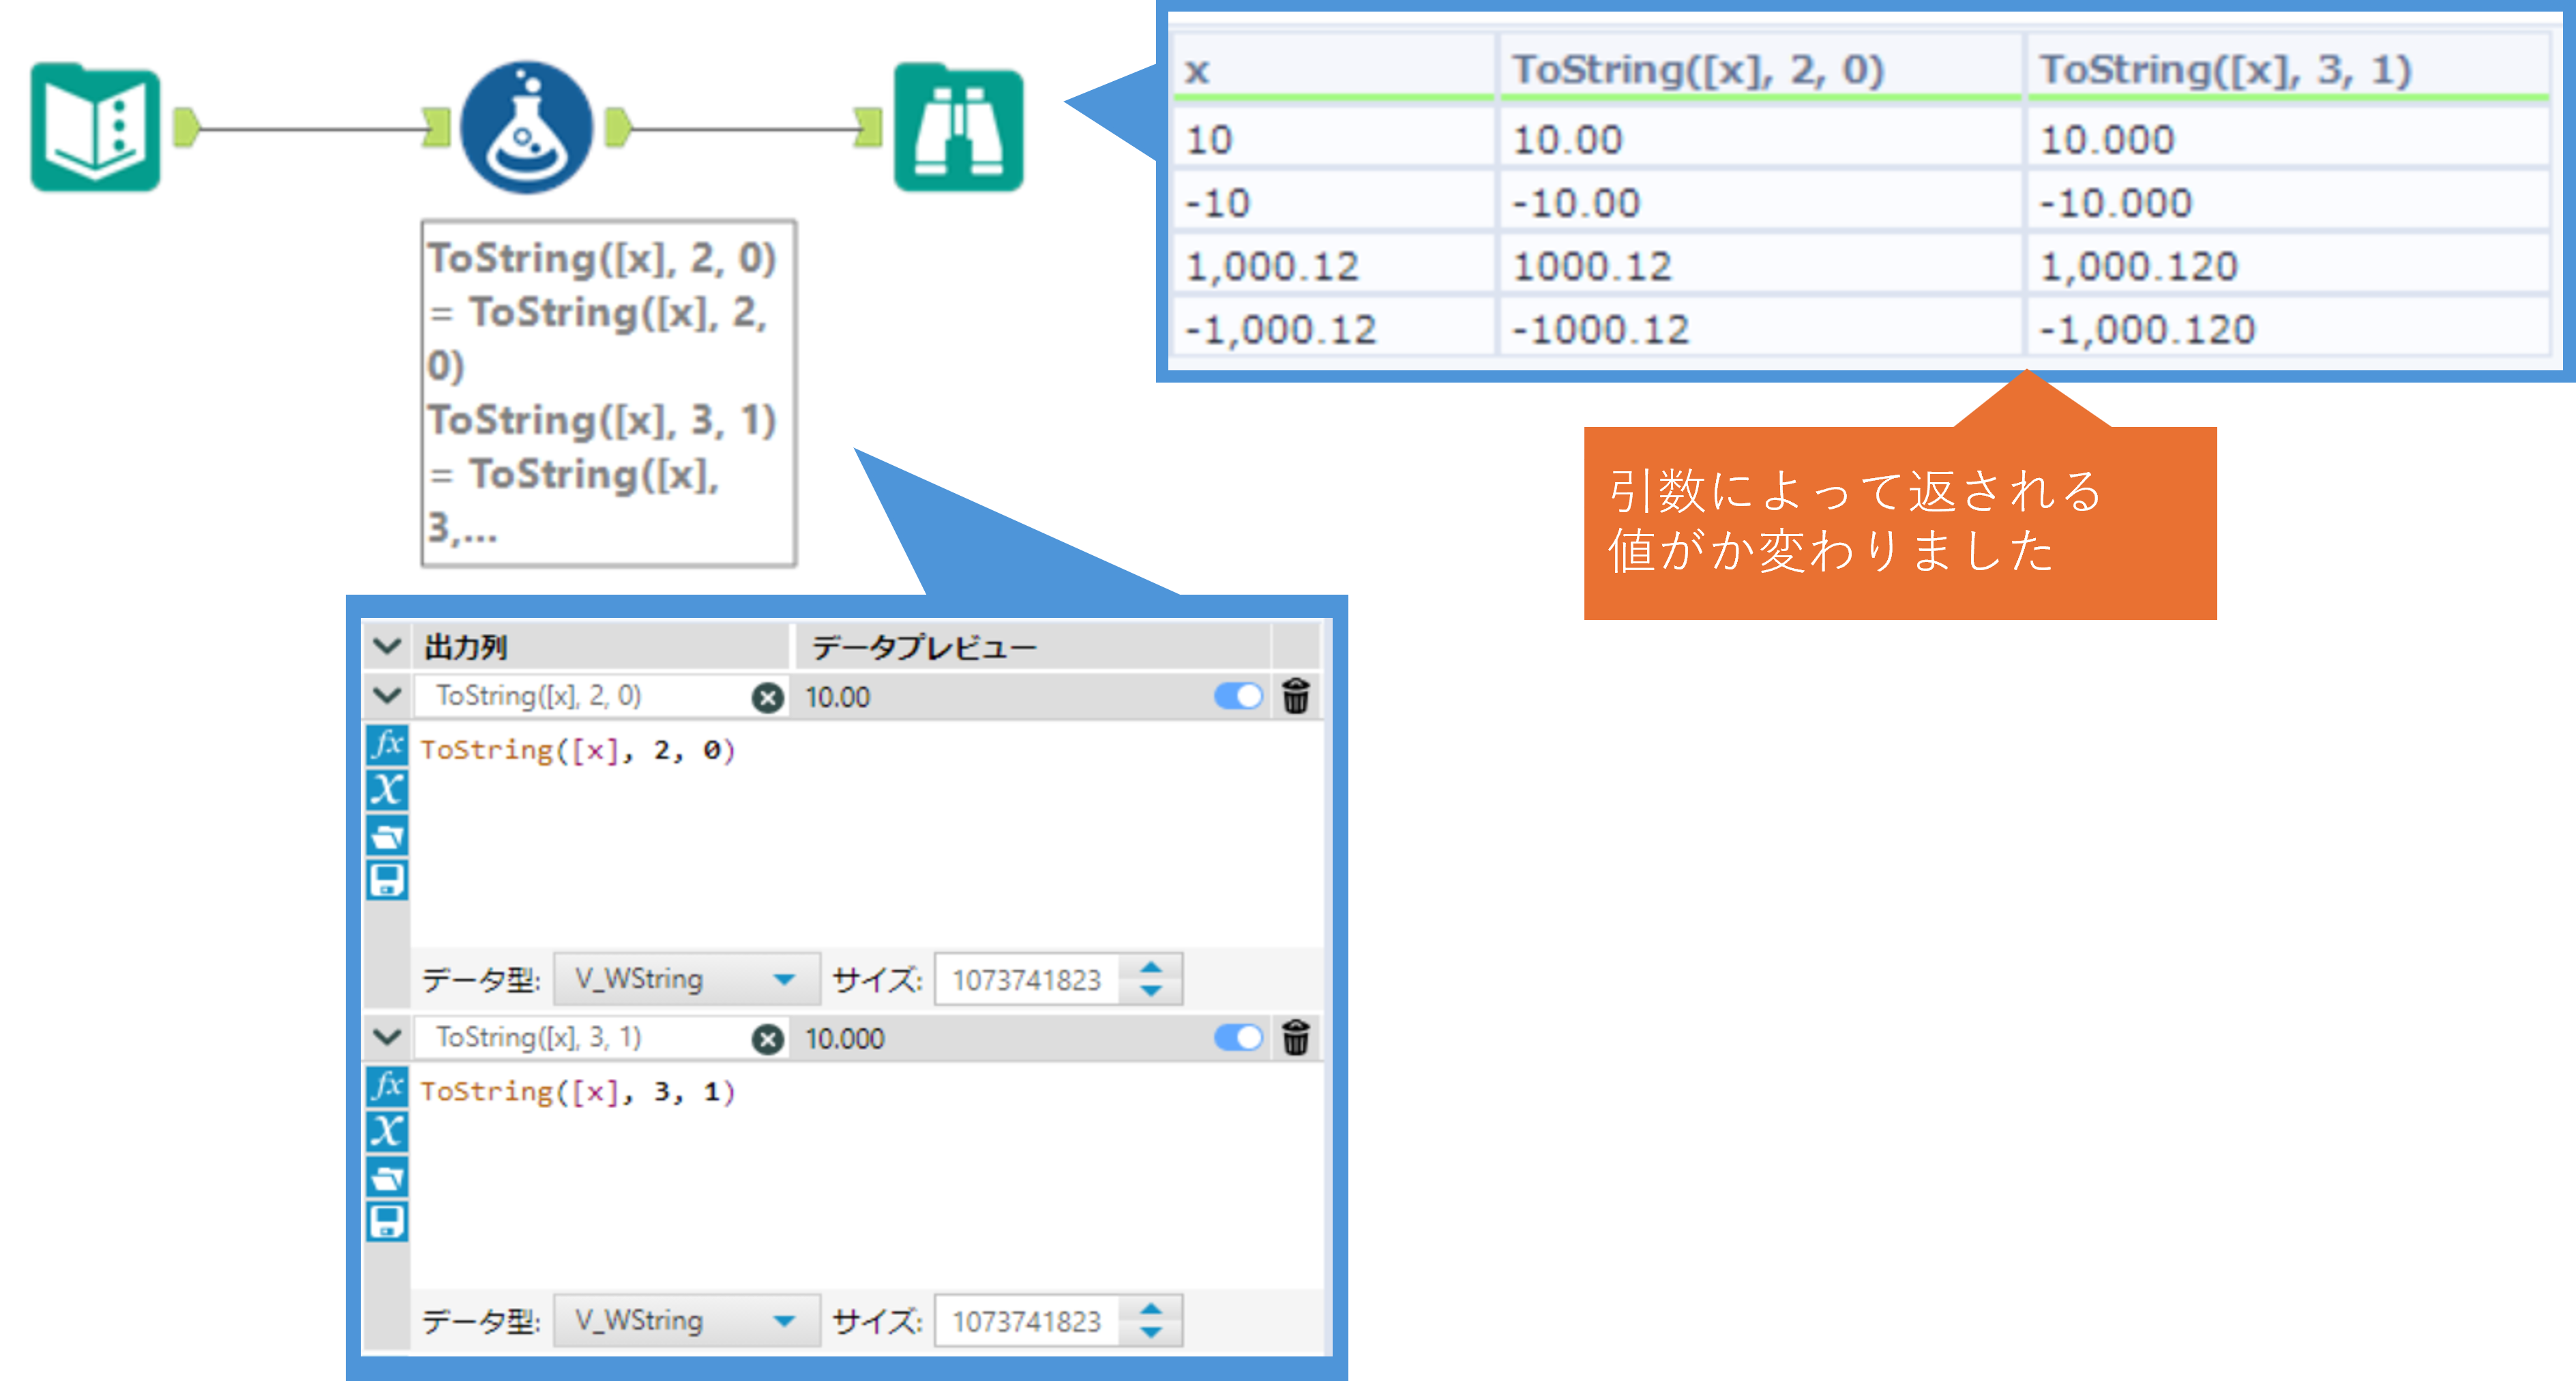Image resolution: width=2576 pixels, height=1381 pixels.
Task: Delete the ToString([x], 3, 1) column
Action: coord(1296,1037)
